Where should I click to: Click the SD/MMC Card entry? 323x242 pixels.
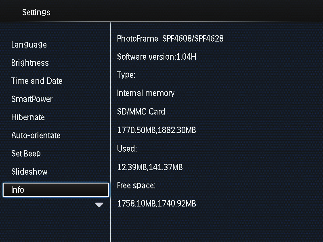tap(141, 112)
